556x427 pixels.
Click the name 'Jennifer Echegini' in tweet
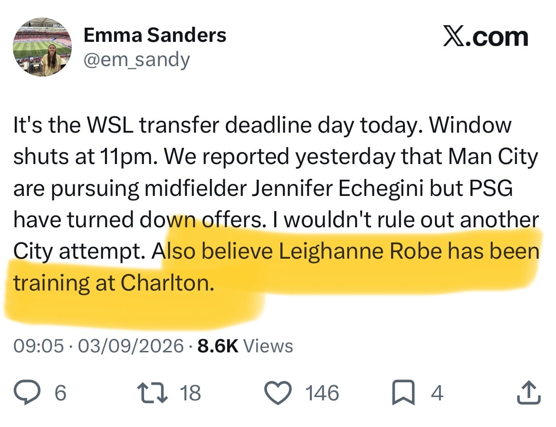tap(337, 188)
